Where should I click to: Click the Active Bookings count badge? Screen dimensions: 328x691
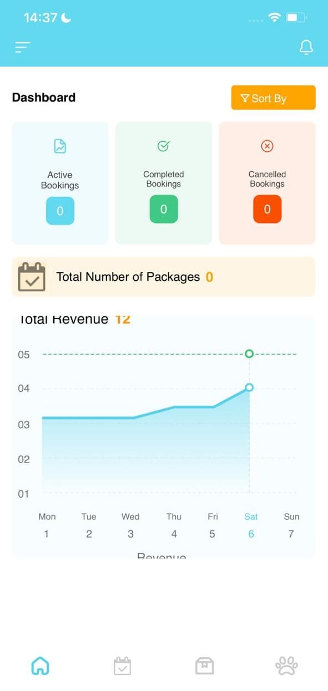pyautogui.click(x=59, y=211)
